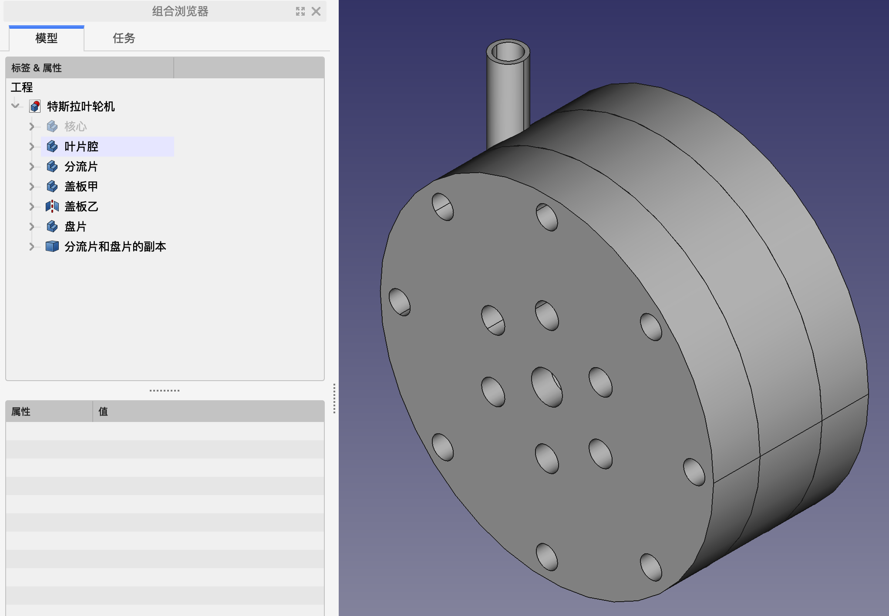Click the 盖板乙 mirror feature icon
This screenshot has width=889, height=616.
pyautogui.click(x=52, y=207)
